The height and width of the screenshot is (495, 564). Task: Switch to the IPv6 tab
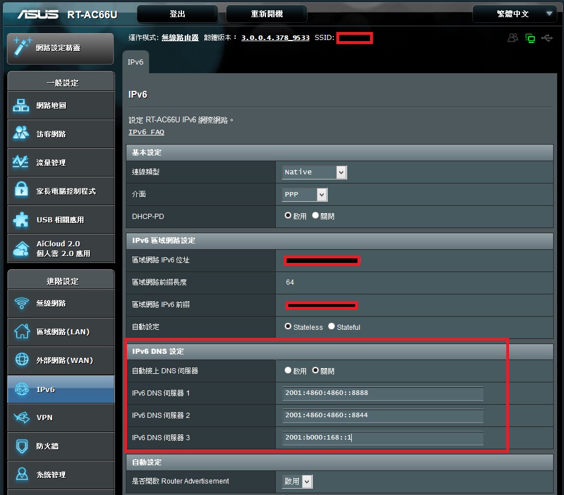[x=136, y=62]
